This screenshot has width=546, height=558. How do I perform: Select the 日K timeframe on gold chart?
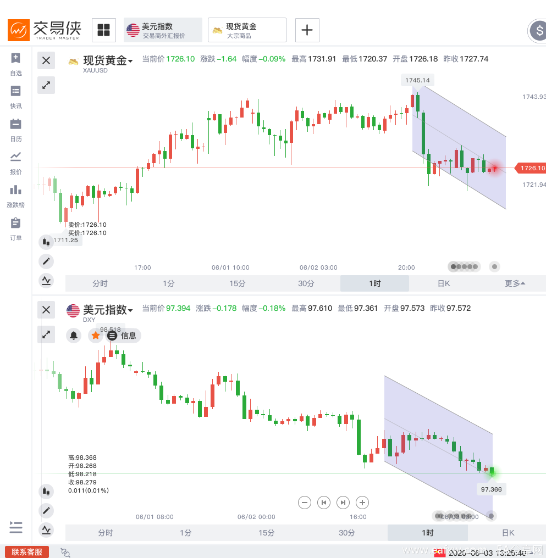443,283
